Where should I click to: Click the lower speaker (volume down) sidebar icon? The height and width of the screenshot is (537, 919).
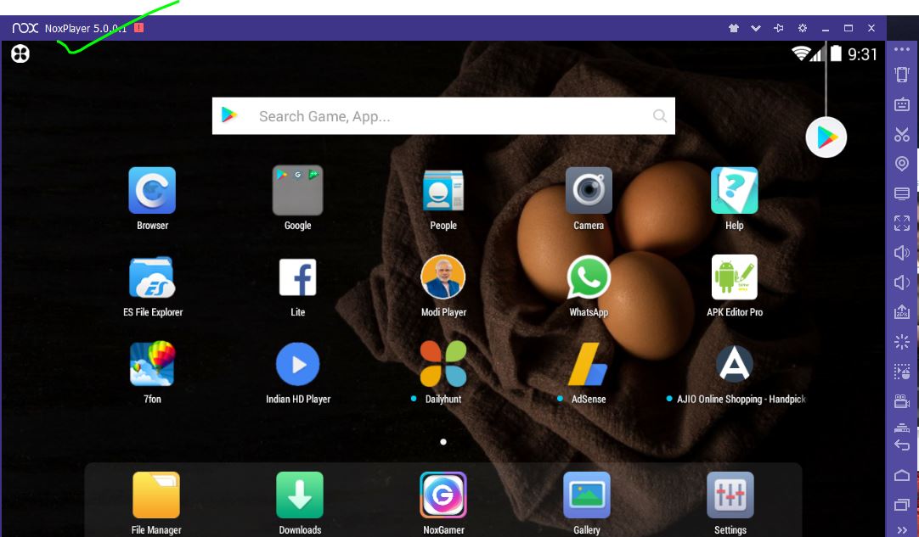(x=901, y=282)
